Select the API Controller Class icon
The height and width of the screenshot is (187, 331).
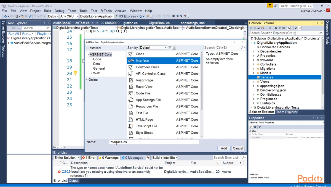131,74
